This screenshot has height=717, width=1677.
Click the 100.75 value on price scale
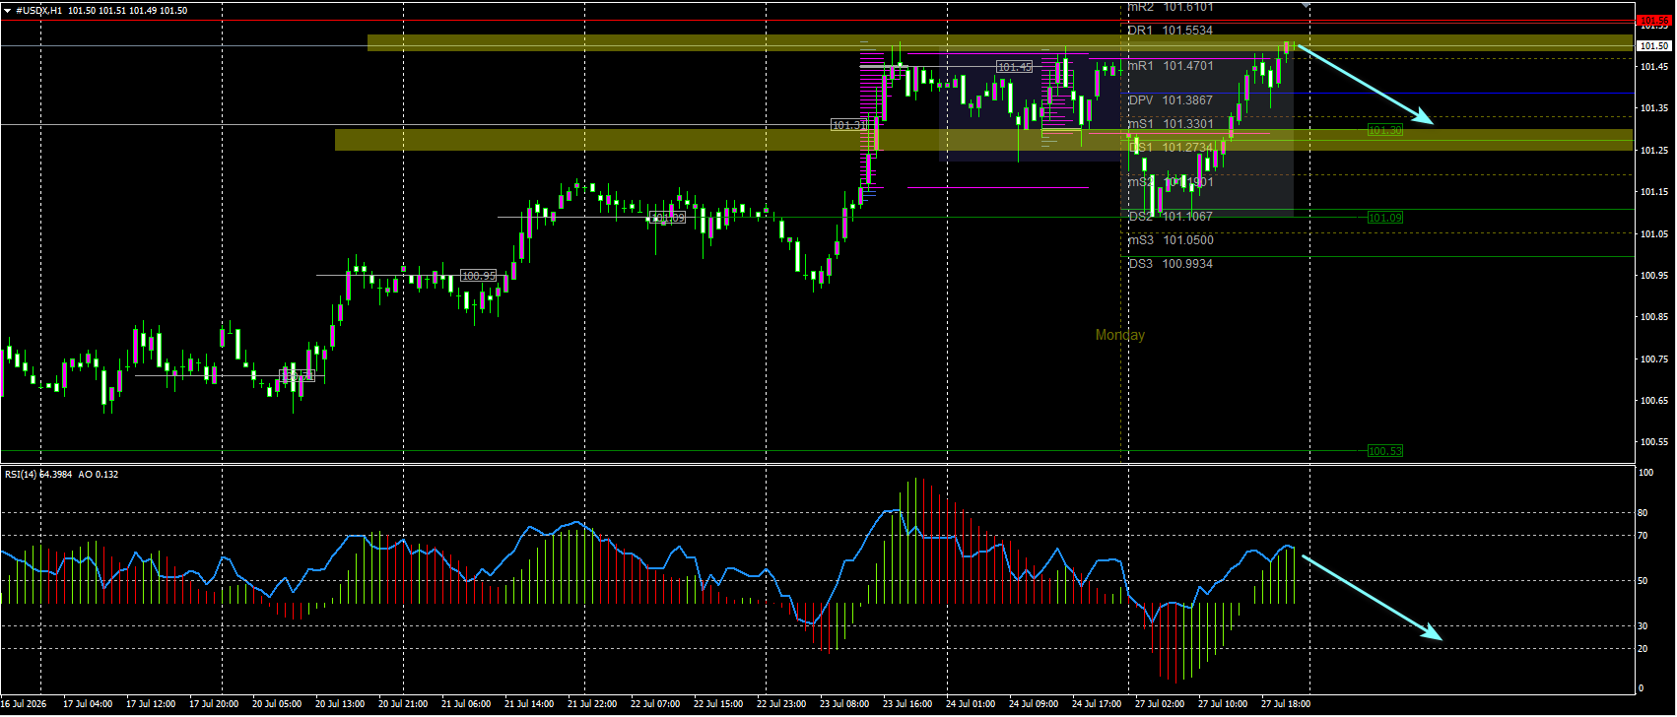1653,359
